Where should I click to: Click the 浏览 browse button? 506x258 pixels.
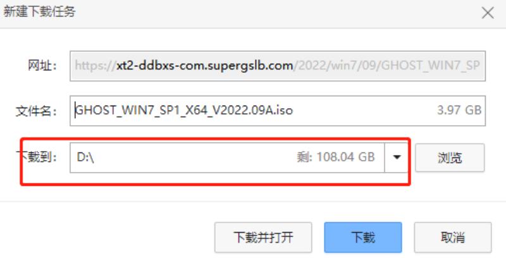point(450,157)
